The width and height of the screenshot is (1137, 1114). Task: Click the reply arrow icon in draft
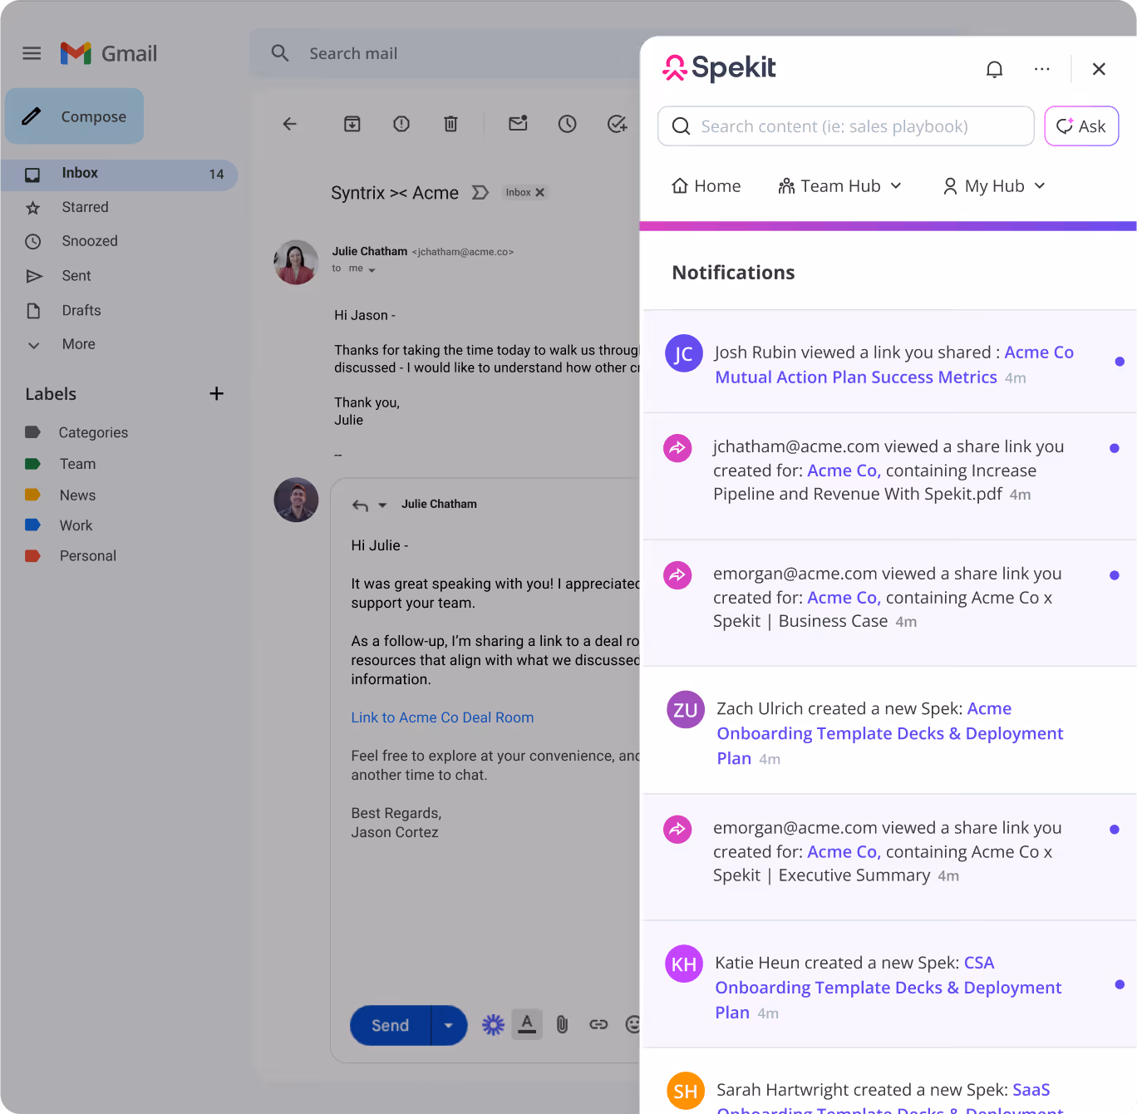[360, 505]
